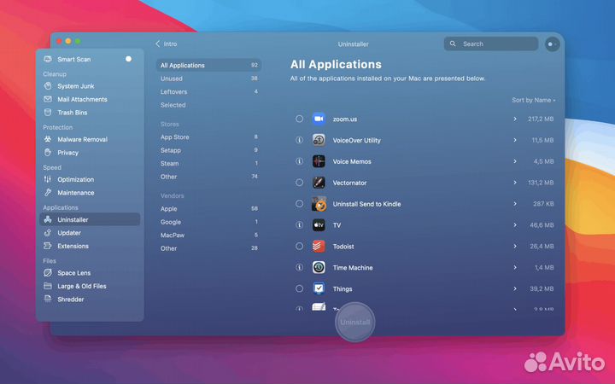Click the Updater icon
The image size is (615, 384).
click(x=48, y=233)
